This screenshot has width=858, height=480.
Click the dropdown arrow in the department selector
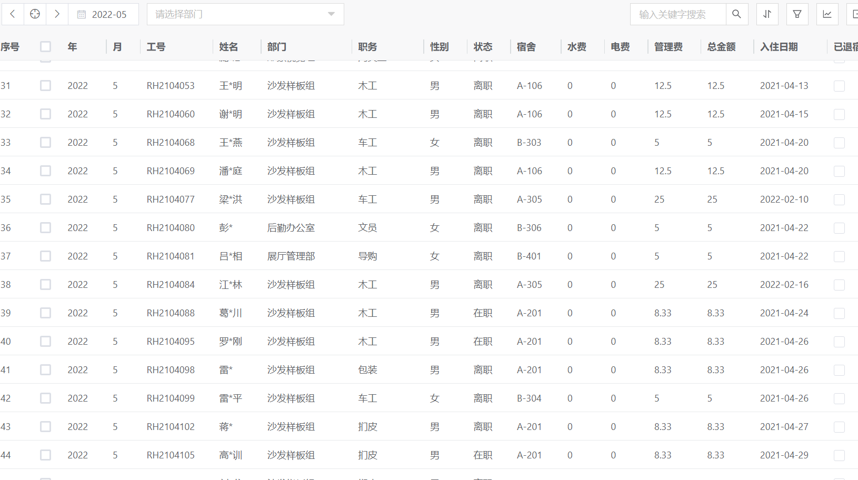[331, 14]
